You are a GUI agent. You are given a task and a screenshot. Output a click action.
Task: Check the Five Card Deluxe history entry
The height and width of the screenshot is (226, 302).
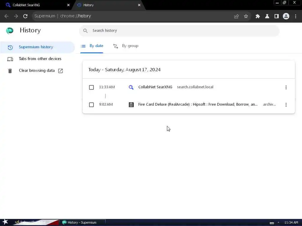coord(91,105)
